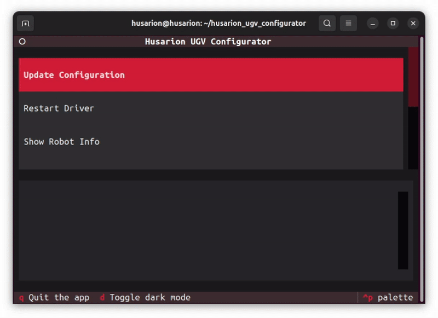The image size is (438, 318).
Task: Open the terminal hamburger menu
Action: [348, 24]
